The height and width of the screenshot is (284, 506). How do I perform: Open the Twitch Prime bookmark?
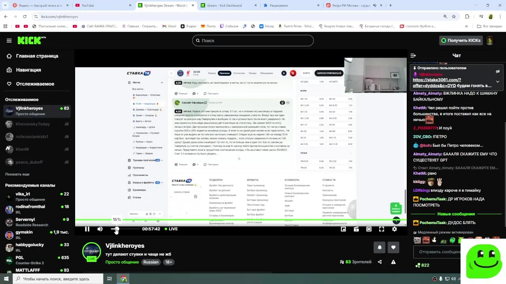(x=296, y=26)
